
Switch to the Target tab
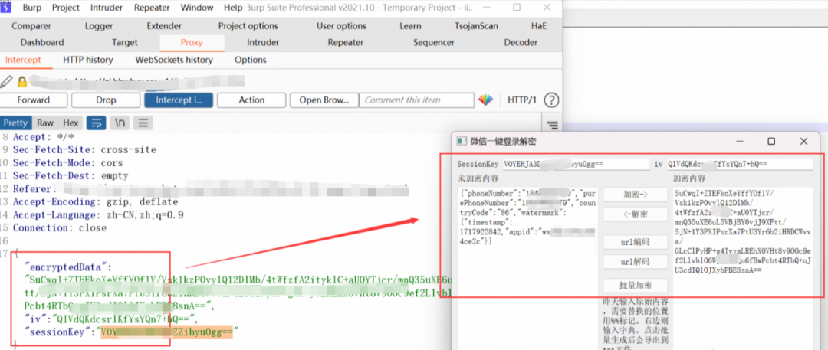[125, 43]
